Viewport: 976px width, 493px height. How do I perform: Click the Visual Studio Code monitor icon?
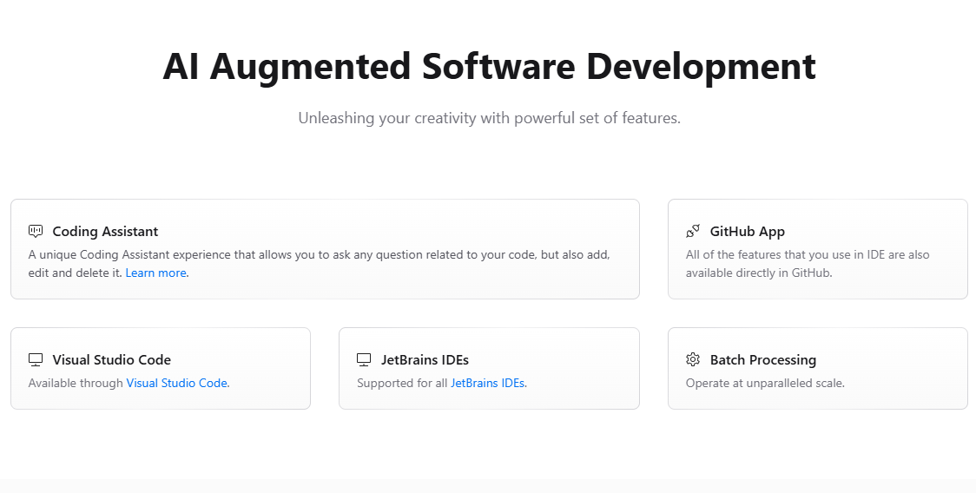coord(36,360)
